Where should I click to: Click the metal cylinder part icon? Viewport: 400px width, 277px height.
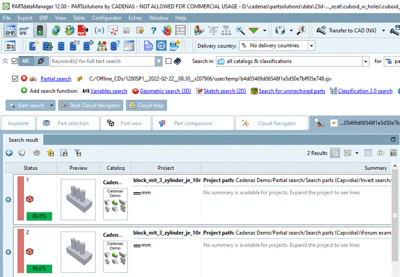click(x=280, y=30)
